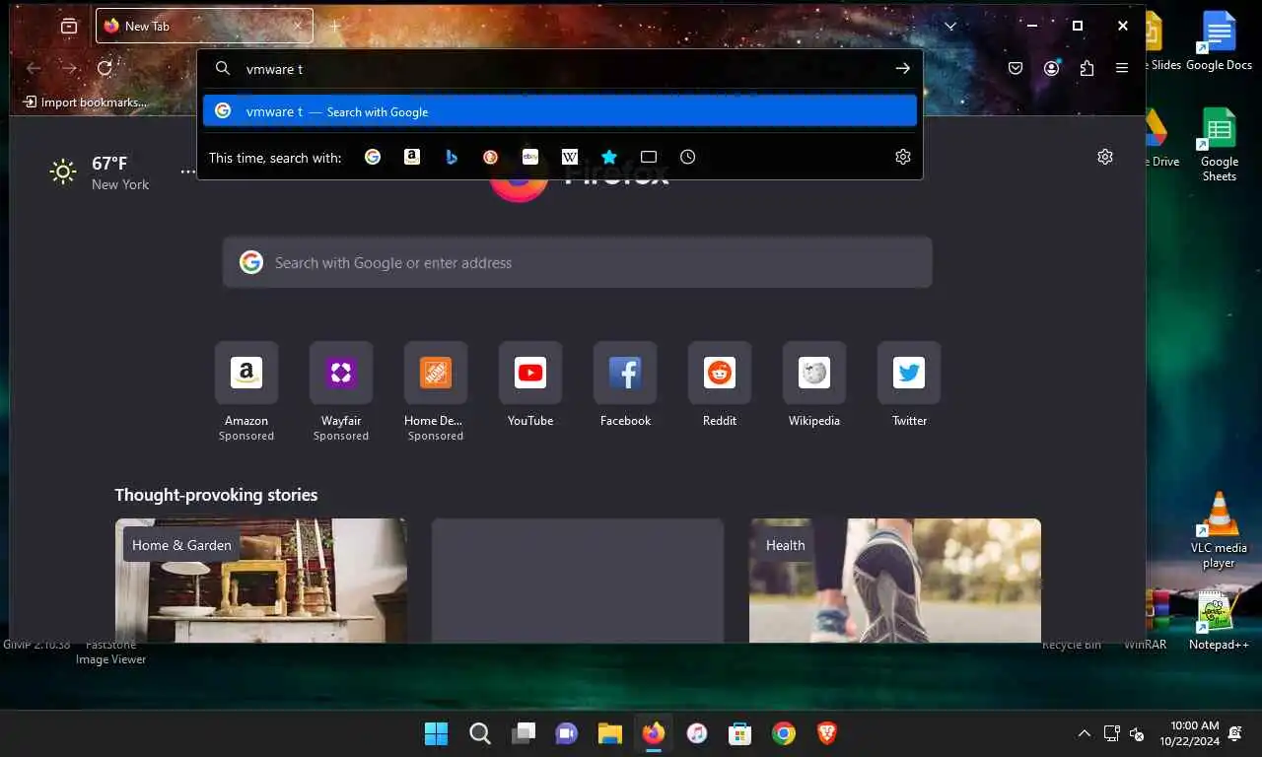Image resolution: width=1262 pixels, height=757 pixels.
Task: Expand the list all tabs chevron
Action: pos(950,27)
